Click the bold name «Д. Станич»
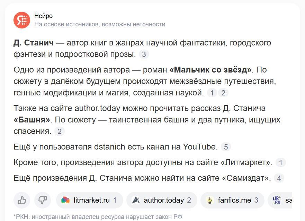 coord(34,43)
